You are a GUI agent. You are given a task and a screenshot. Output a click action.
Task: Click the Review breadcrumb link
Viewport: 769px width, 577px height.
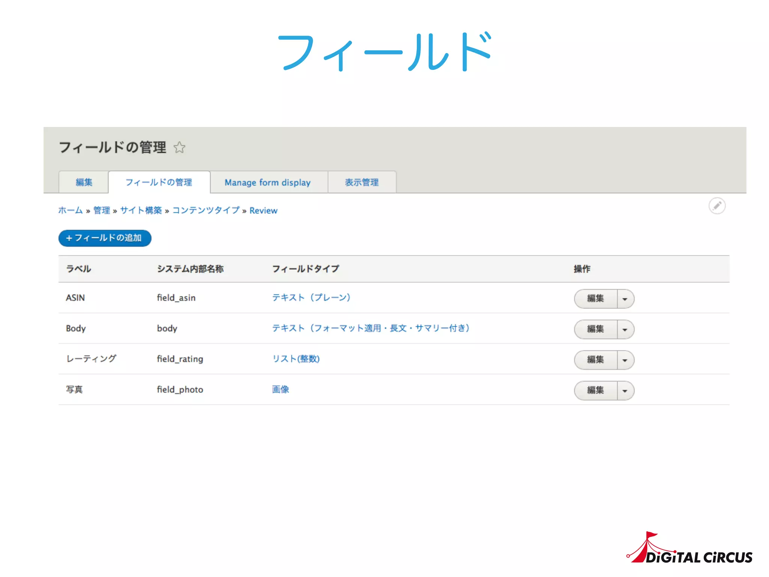(x=263, y=210)
